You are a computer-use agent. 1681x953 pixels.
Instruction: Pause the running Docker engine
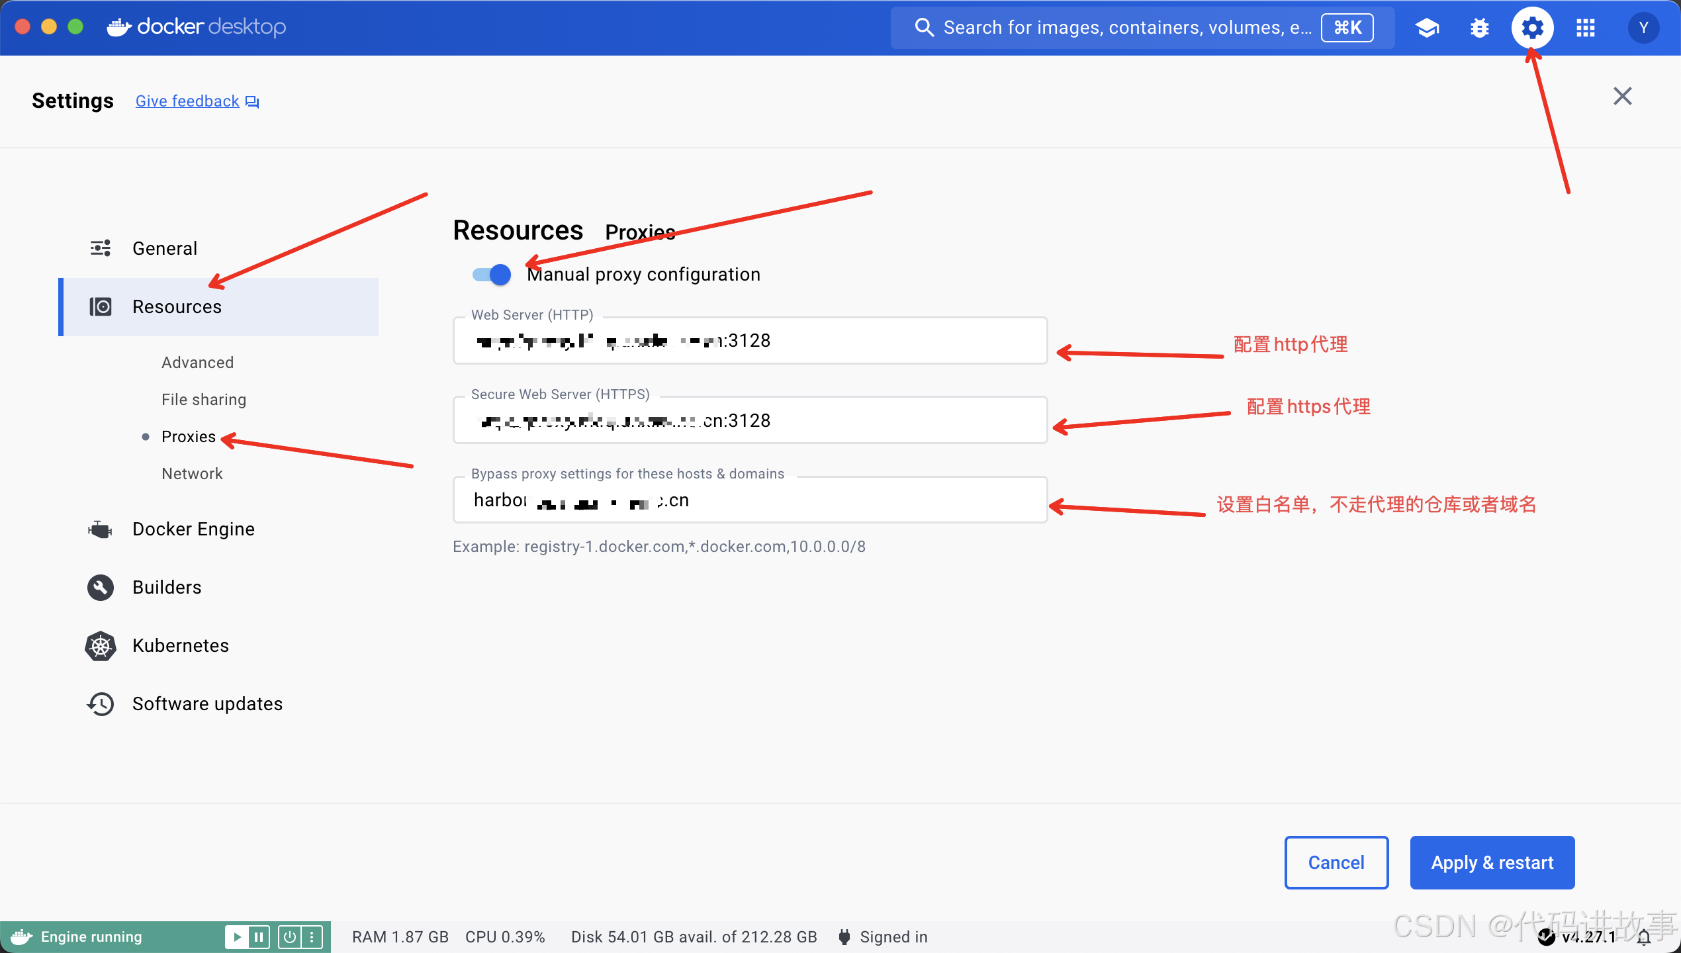(x=257, y=936)
